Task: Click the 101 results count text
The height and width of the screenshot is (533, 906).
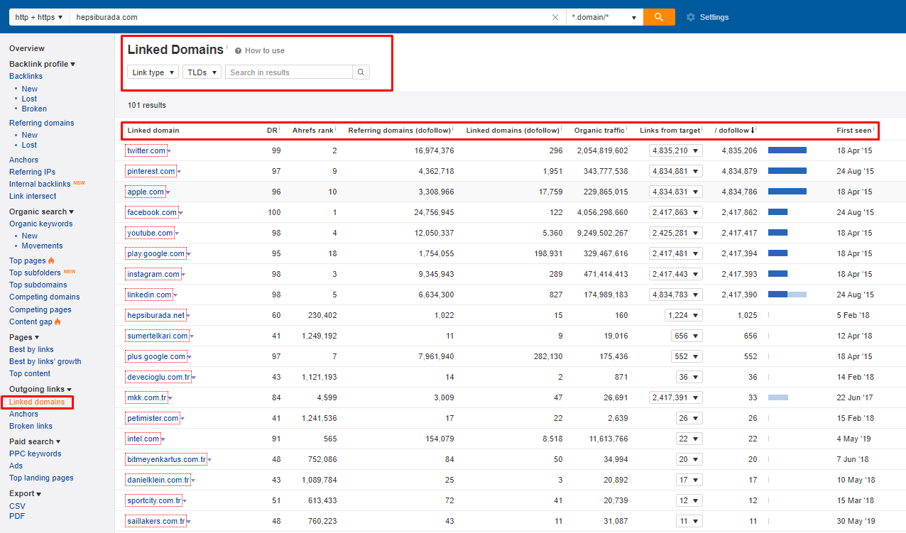Action: click(x=147, y=105)
